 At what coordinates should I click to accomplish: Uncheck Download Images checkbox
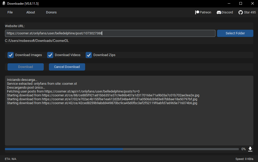[x=11, y=55]
